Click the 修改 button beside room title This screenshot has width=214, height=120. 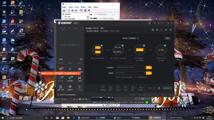click(x=102, y=28)
